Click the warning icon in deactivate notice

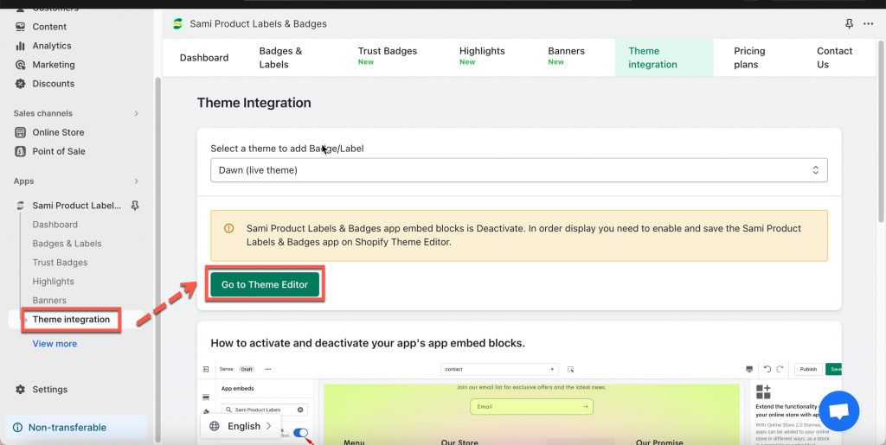[x=228, y=228]
